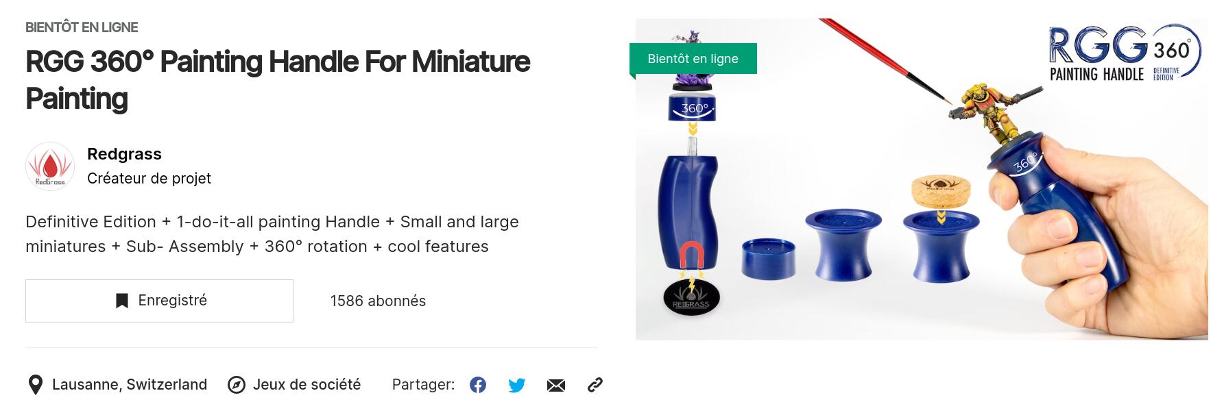Copy the project link with chain icon
Screen dimensions: 1211x417
595,385
